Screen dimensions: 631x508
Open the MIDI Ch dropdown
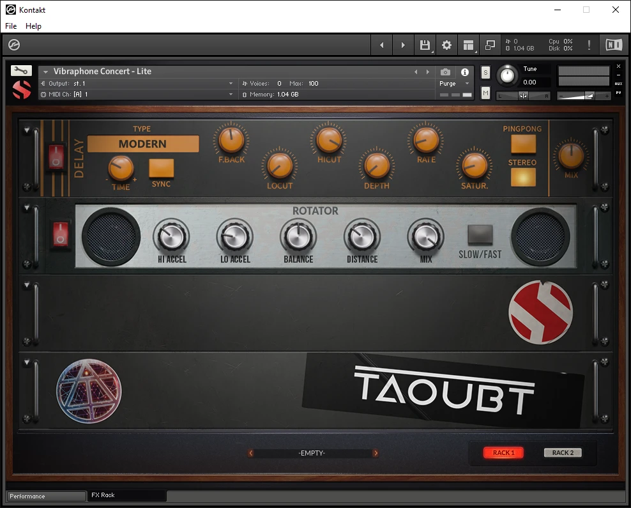click(x=137, y=94)
